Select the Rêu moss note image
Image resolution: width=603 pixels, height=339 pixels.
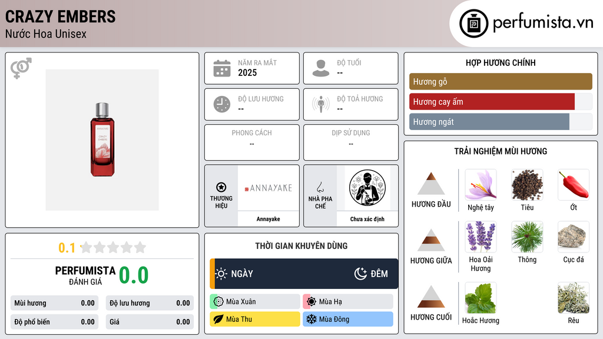(x=574, y=298)
